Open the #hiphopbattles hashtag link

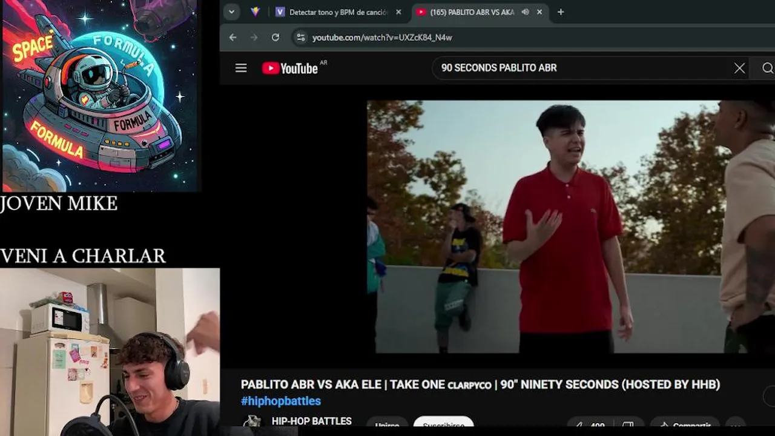coord(281,401)
